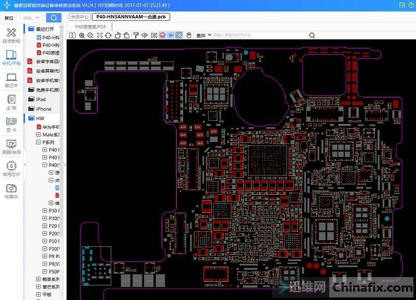
Task: Collapse the P系列 tree node
Action: click(38, 142)
